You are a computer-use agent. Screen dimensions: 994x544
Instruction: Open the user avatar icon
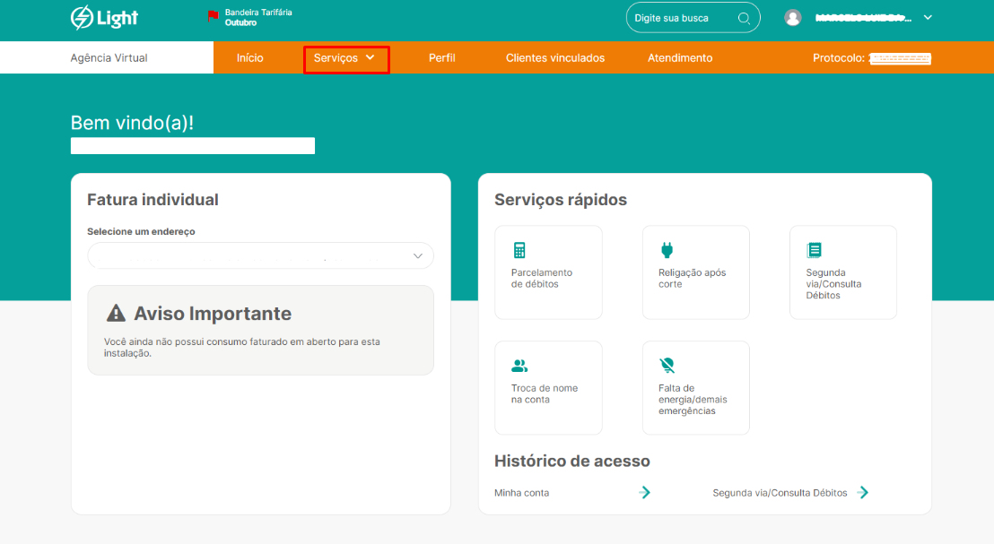click(x=792, y=18)
